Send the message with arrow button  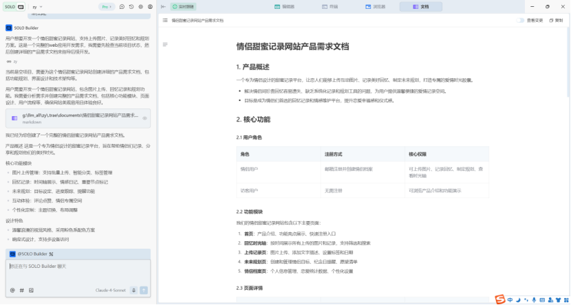point(144,290)
